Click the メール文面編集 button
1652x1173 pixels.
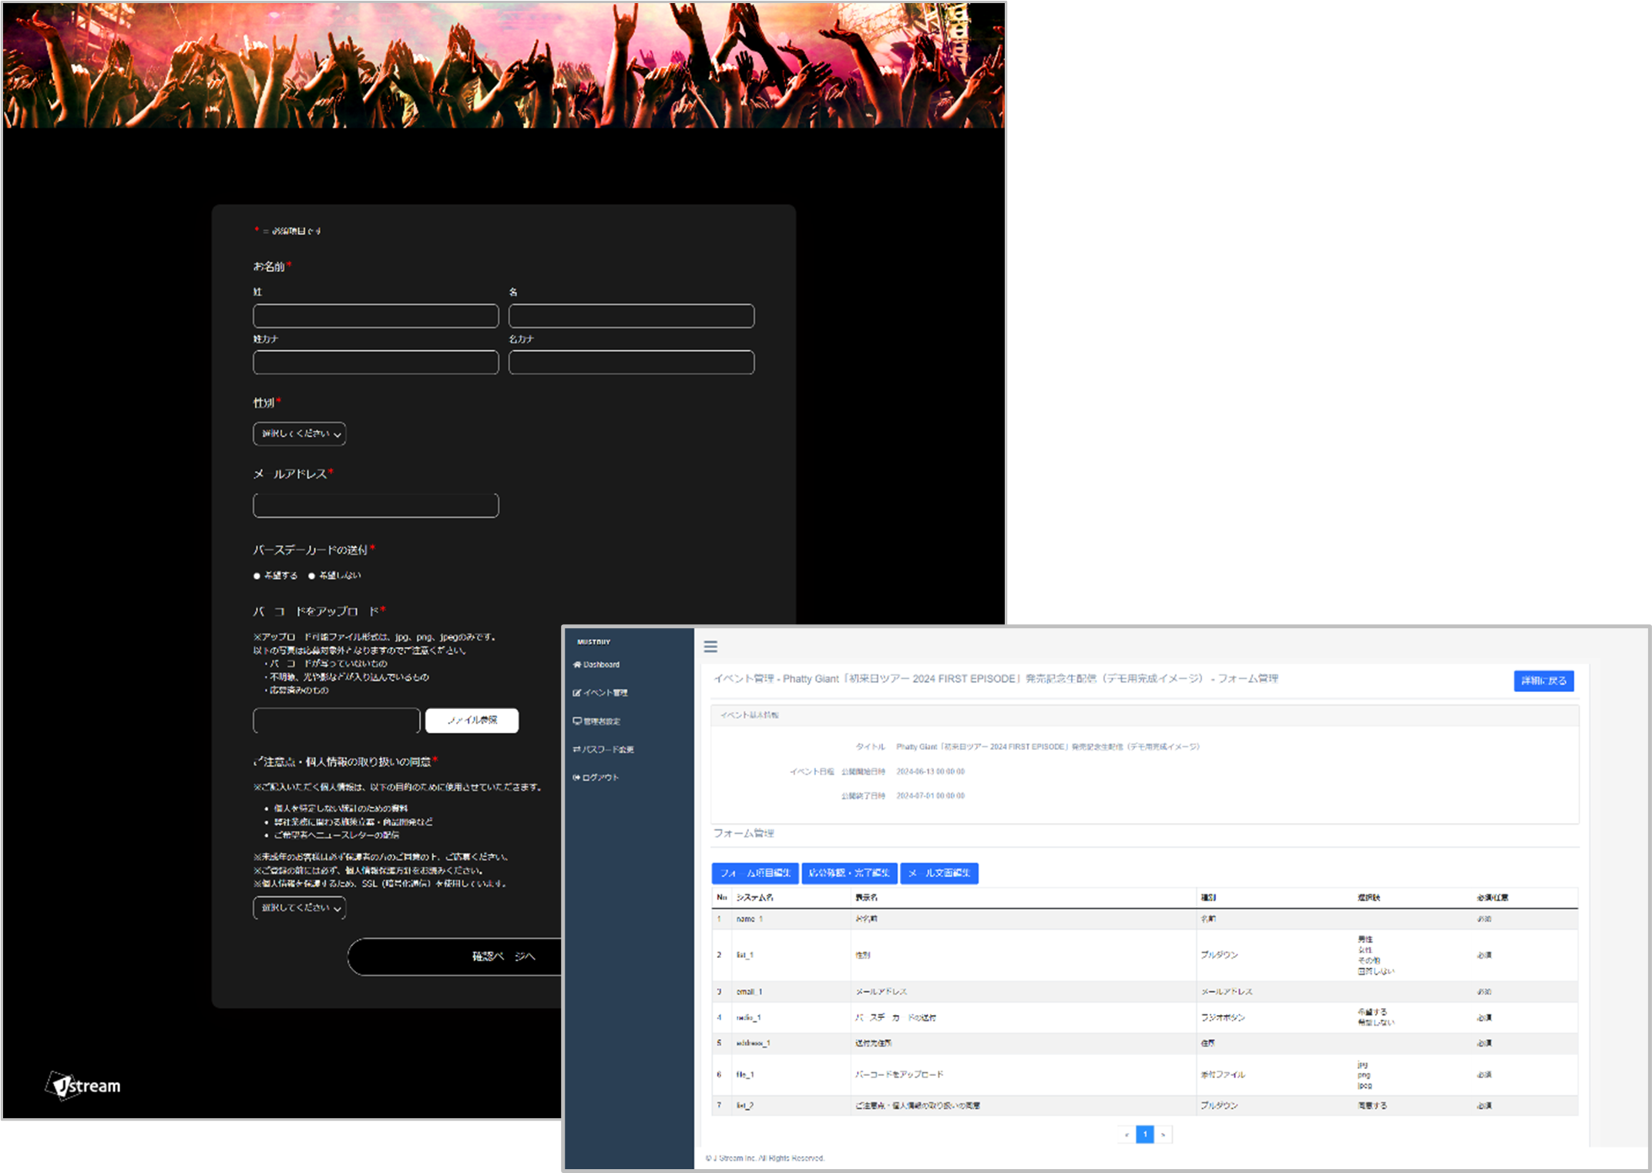click(x=939, y=873)
